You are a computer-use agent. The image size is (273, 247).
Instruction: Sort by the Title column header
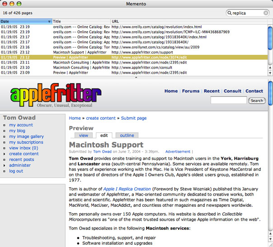(81, 21)
